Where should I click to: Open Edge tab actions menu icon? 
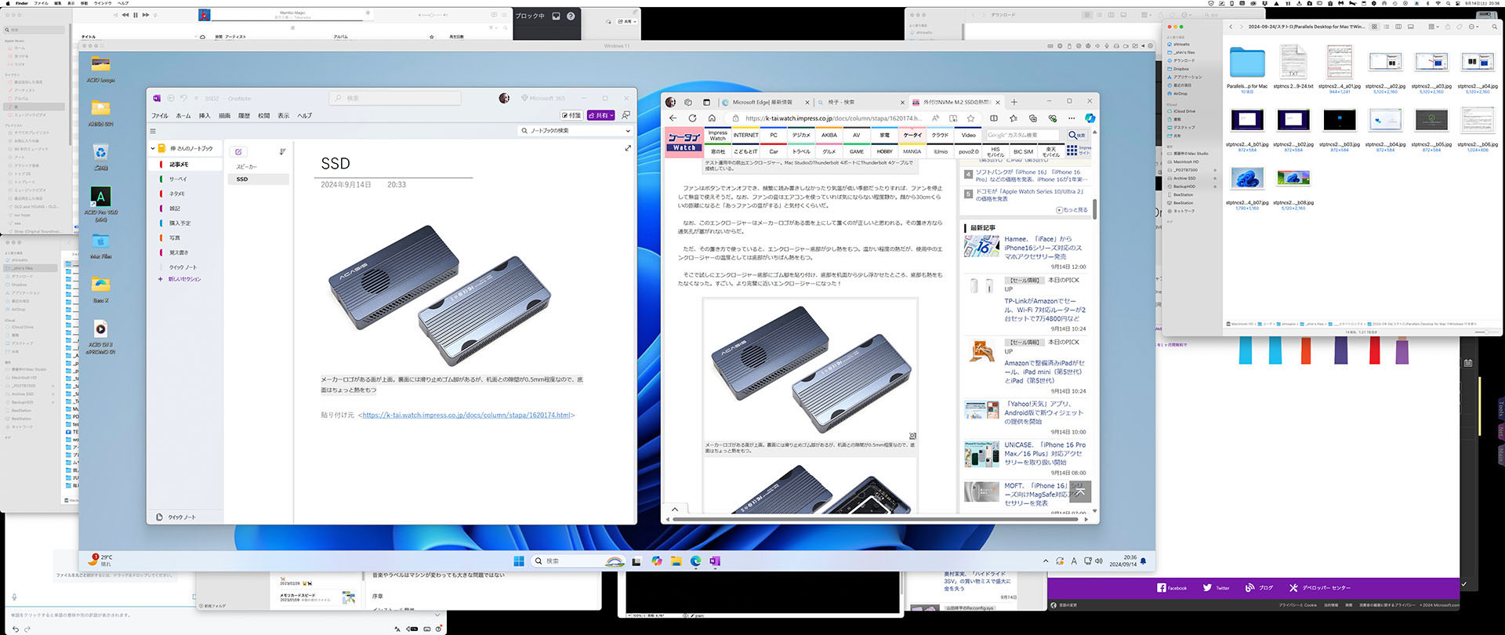coord(706,102)
